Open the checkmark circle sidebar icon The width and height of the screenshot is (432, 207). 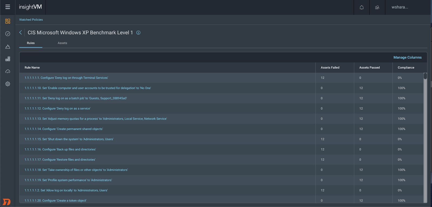8,34
